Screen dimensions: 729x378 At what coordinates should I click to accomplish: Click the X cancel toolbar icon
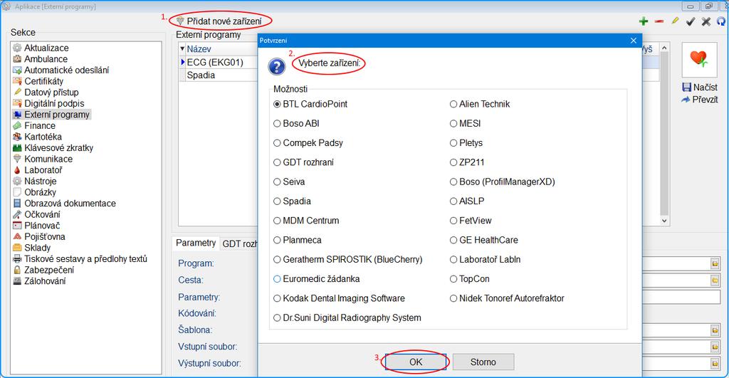tap(706, 21)
